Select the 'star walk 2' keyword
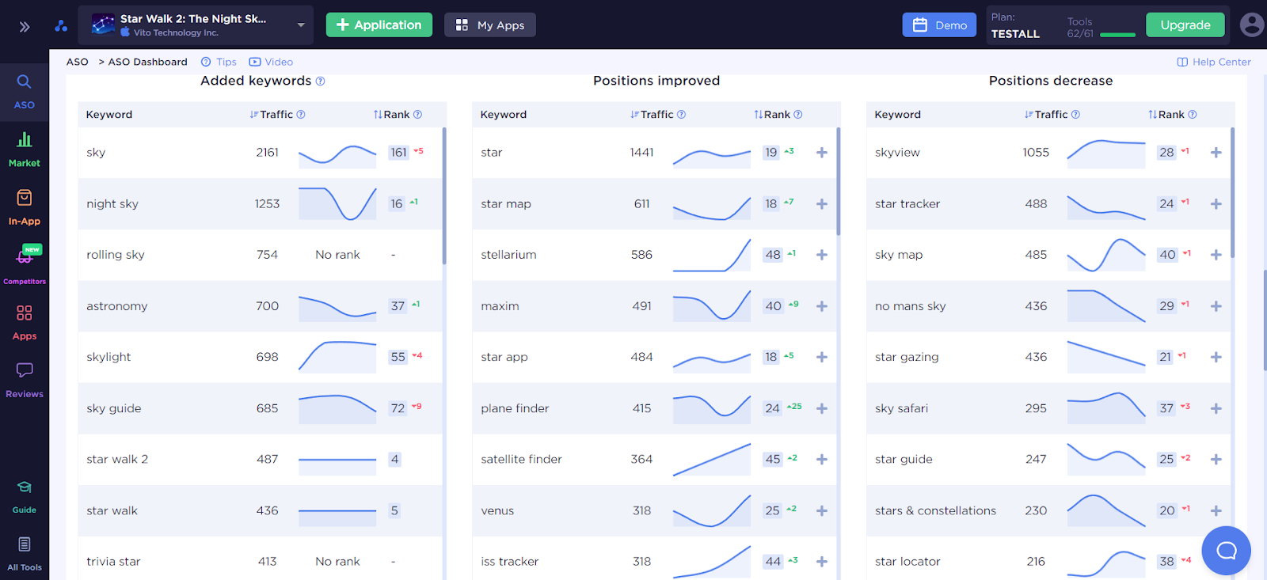Image resolution: width=1267 pixels, height=580 pixels. 117,459
